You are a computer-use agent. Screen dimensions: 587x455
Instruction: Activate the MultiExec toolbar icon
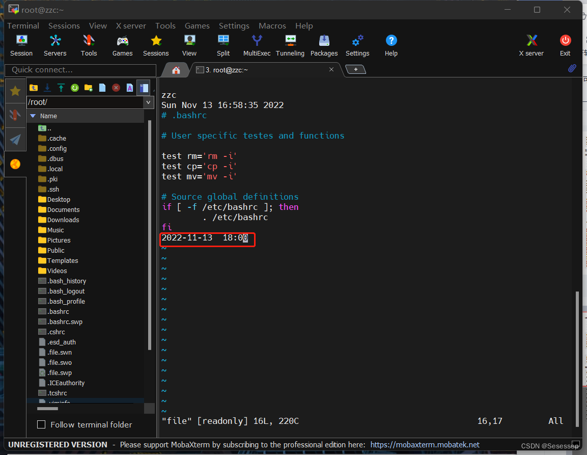(257, 45)
